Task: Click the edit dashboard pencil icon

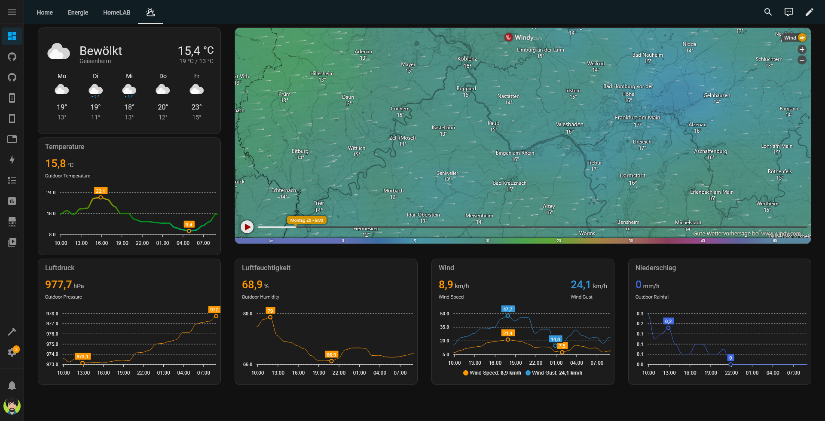Action: coord(809,12)
